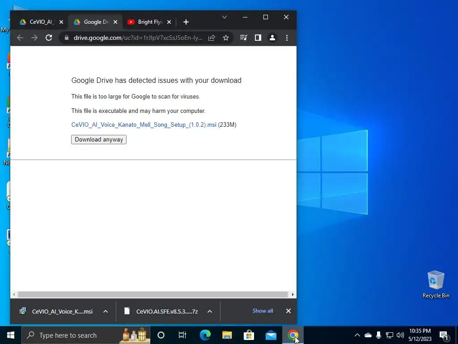The height and width of the screenshot is (344, 458).
Task: Open Task View on taskbar
Action: pos(182,335)
